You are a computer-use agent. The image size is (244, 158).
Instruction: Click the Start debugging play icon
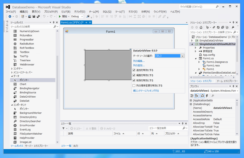[60, 17]
